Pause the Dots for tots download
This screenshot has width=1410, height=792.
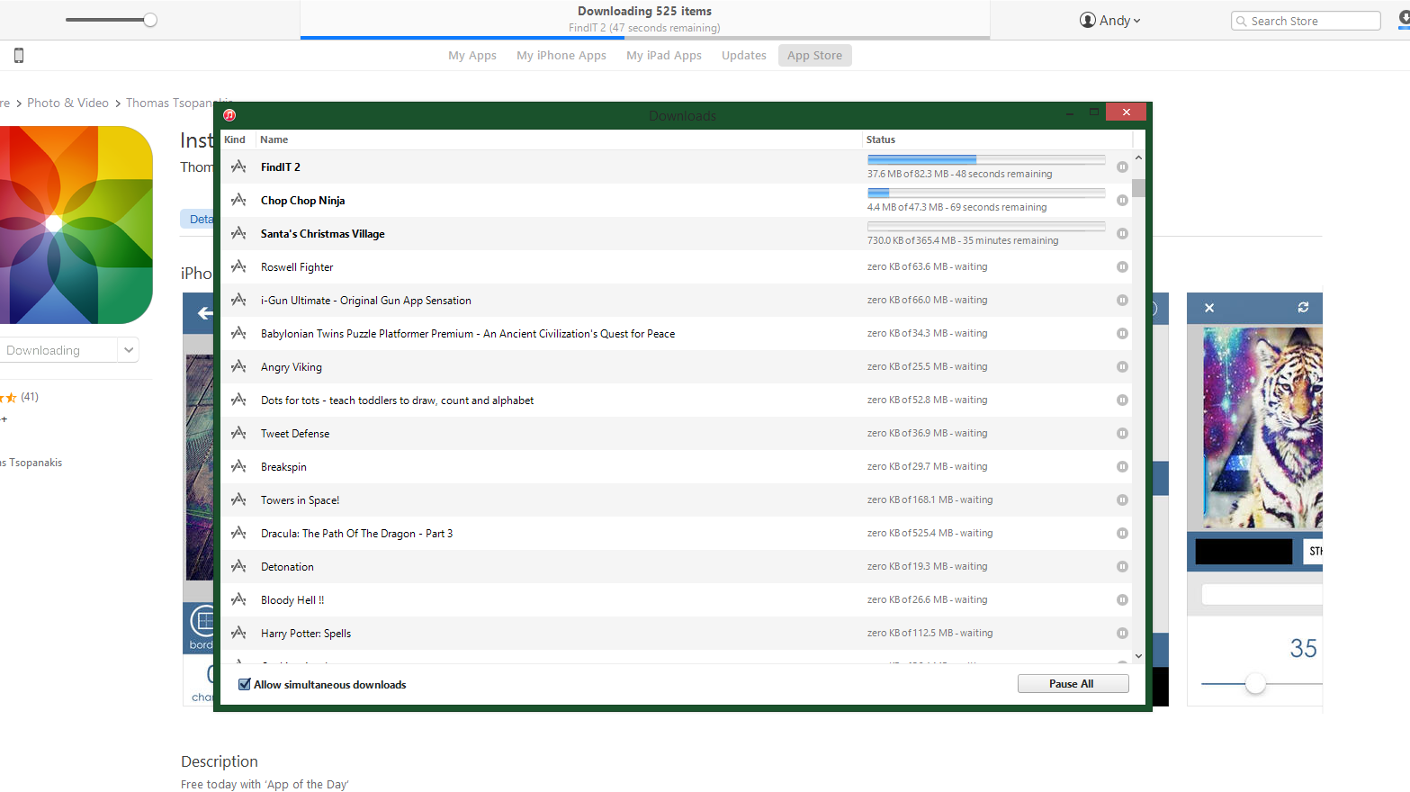[1122, 400]
